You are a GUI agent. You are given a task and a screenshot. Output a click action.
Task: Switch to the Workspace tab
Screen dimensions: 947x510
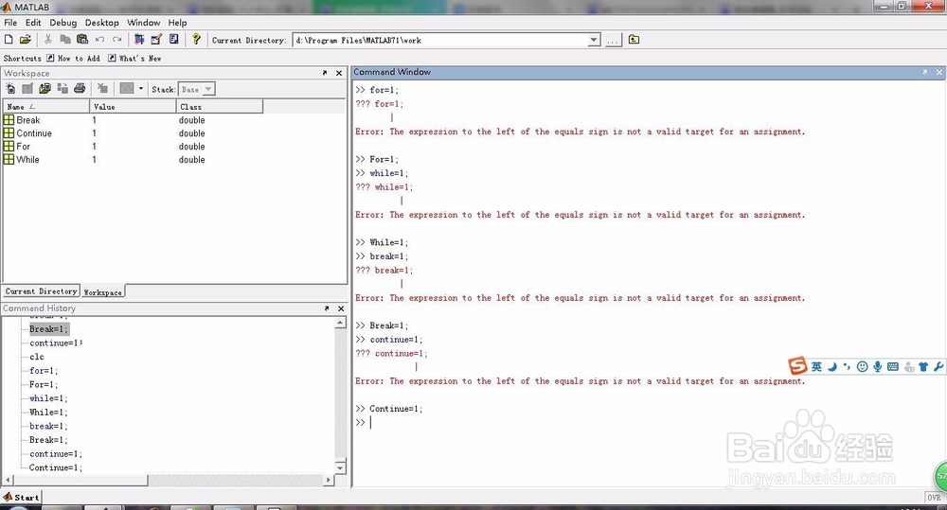[102, 292]
